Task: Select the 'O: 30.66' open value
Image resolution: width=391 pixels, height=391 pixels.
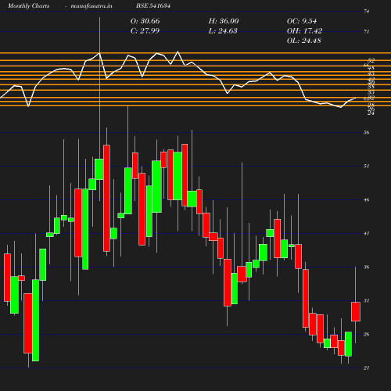Action: tap(145, 21)
